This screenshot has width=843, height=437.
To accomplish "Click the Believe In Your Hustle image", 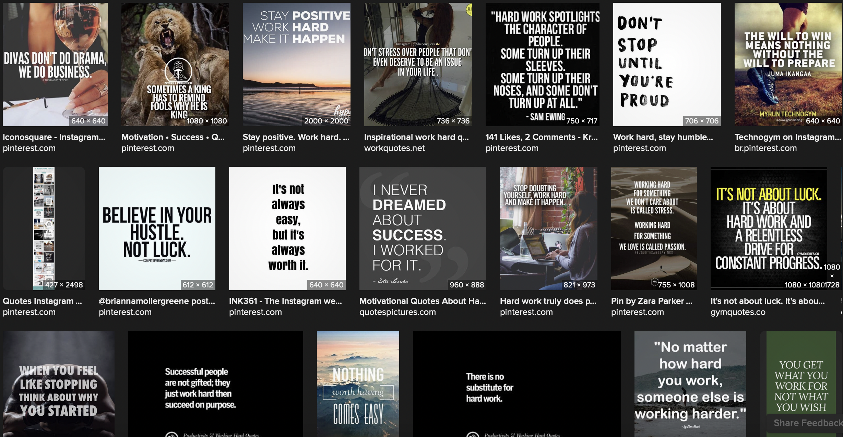I will click(157, 228).
